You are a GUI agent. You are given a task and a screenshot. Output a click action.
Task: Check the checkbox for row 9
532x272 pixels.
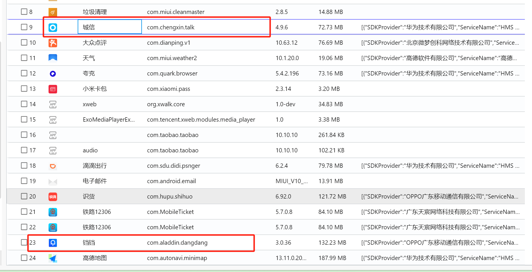24,27
